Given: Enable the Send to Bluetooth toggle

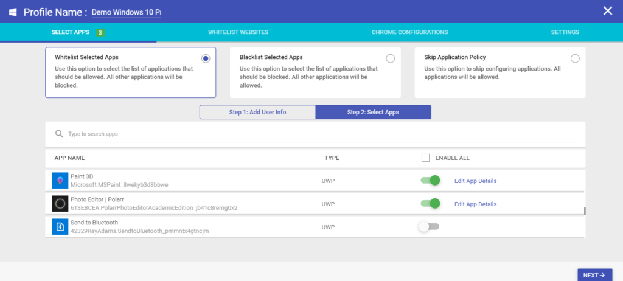Looking at the screenshot, I should click(x=429, y=226).
